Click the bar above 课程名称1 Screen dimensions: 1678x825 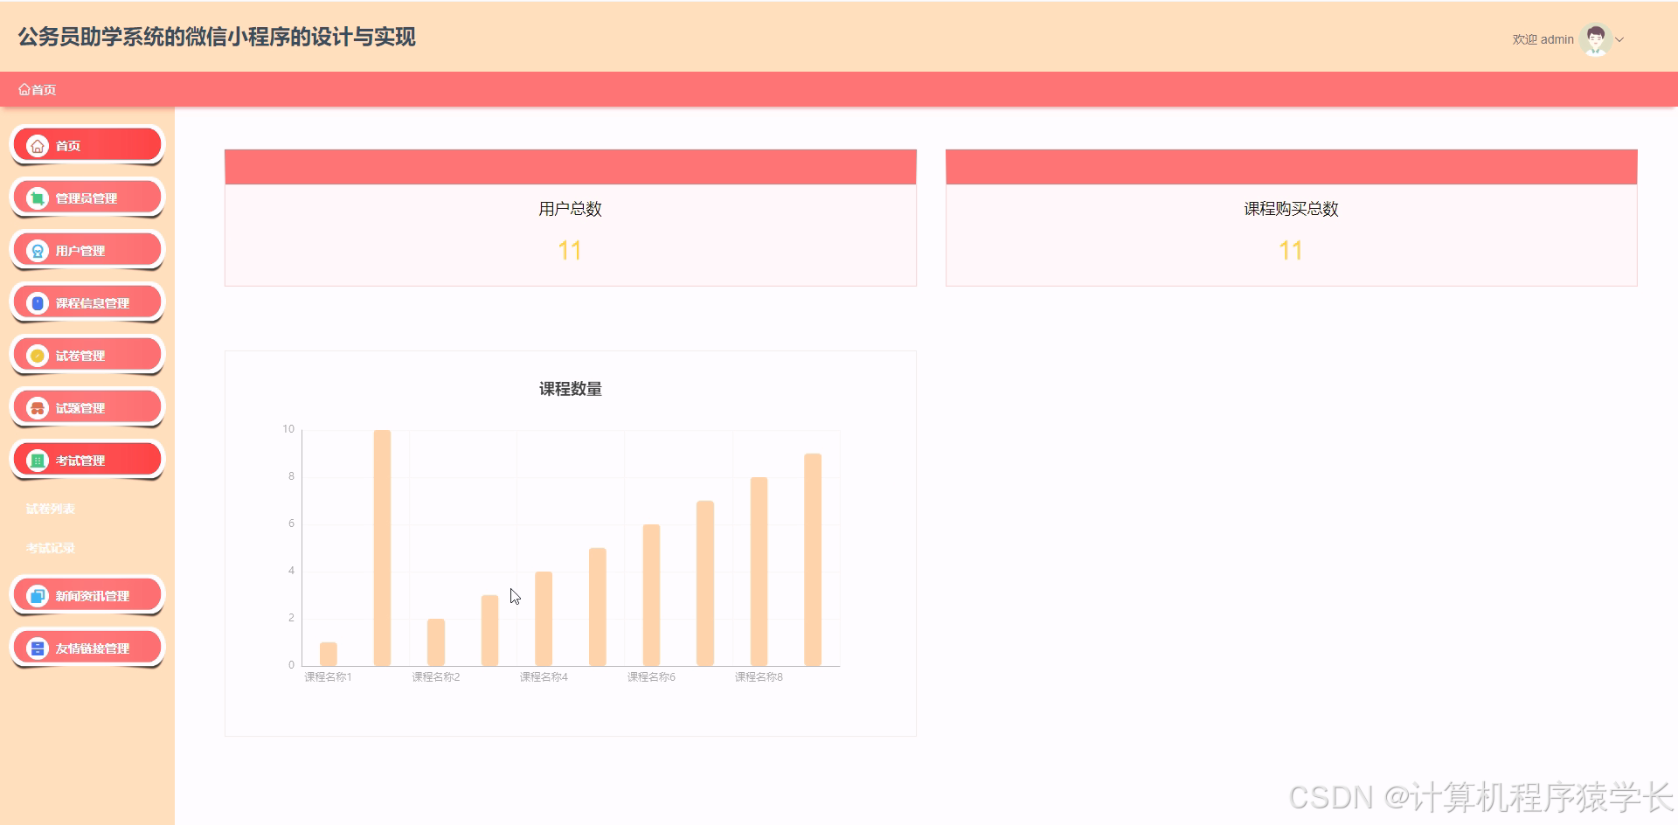click(x=328, y=654)
